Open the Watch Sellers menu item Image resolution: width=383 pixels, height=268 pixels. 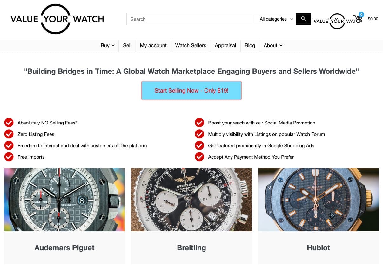pos(191,45)
